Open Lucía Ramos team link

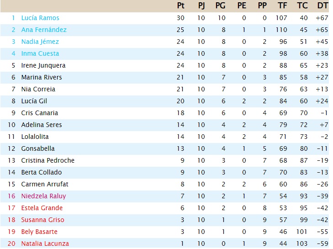coord(40,18)
